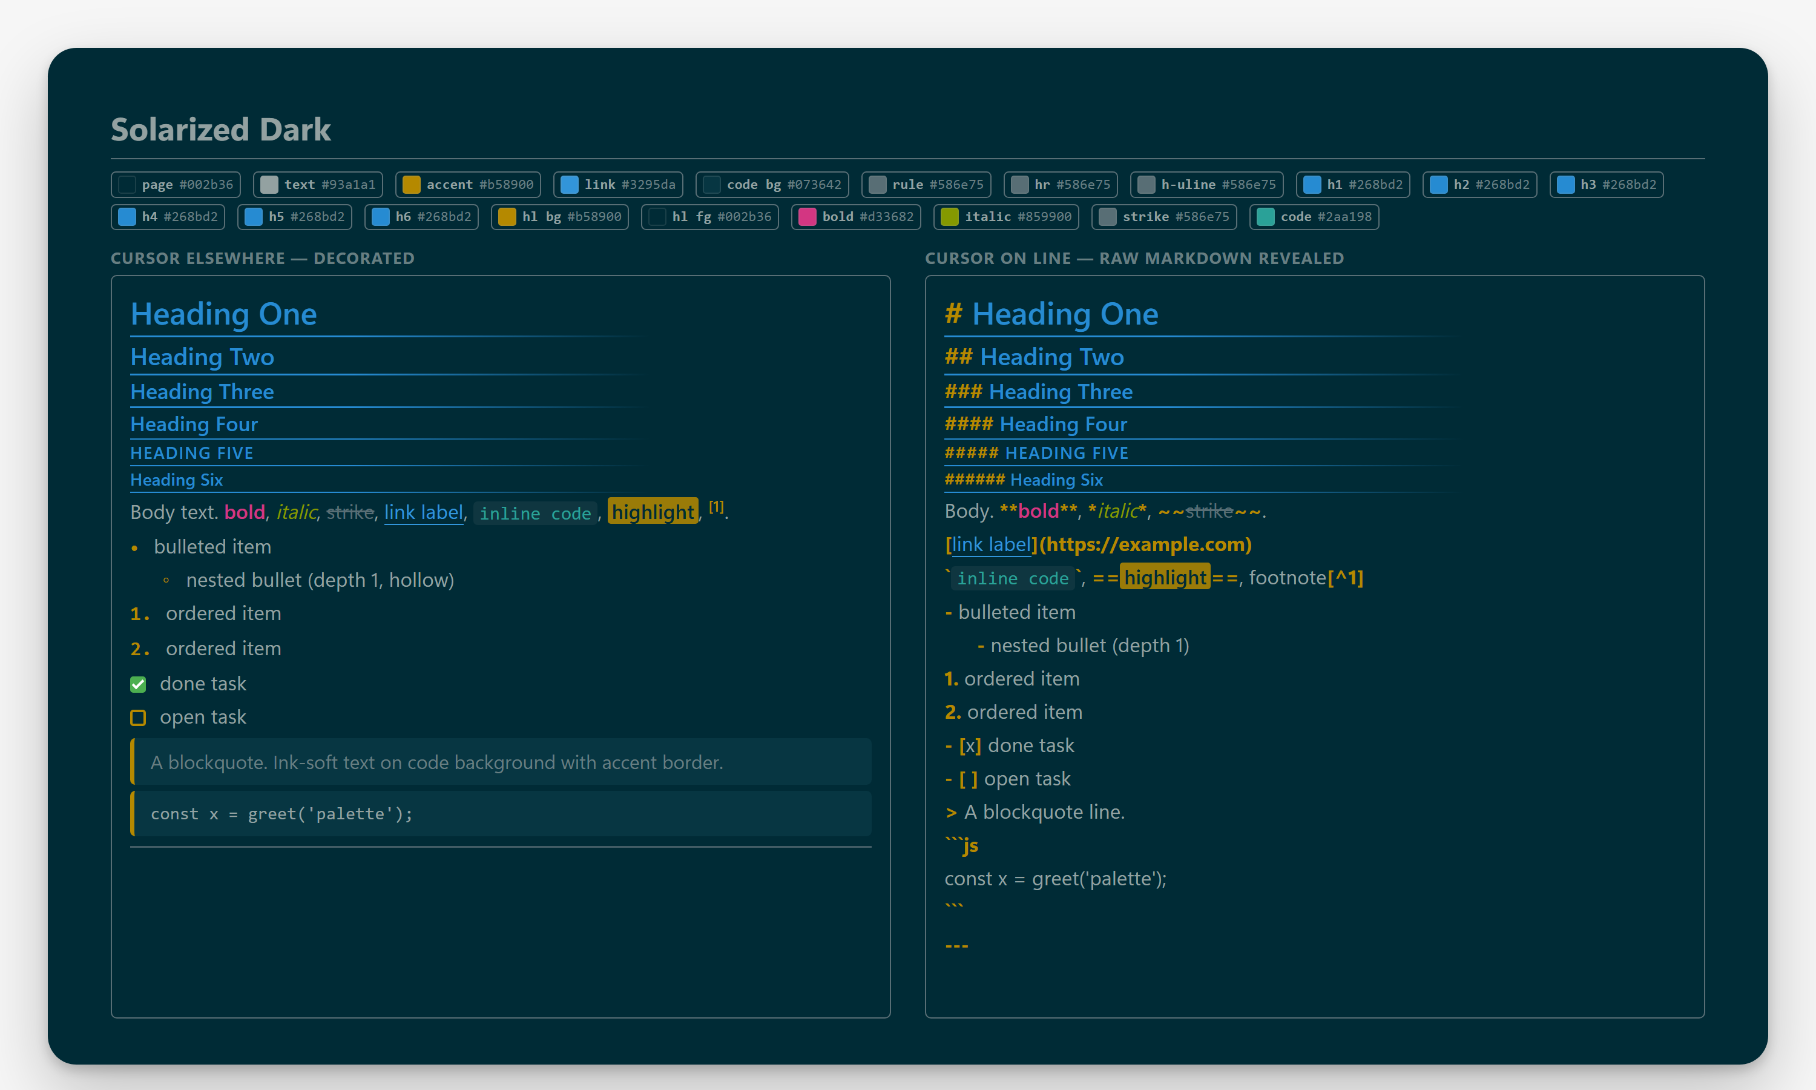1816x1090 pixels.
Task: Click the hl bg #b58900 swatch
Action: [x=560, y=217]
